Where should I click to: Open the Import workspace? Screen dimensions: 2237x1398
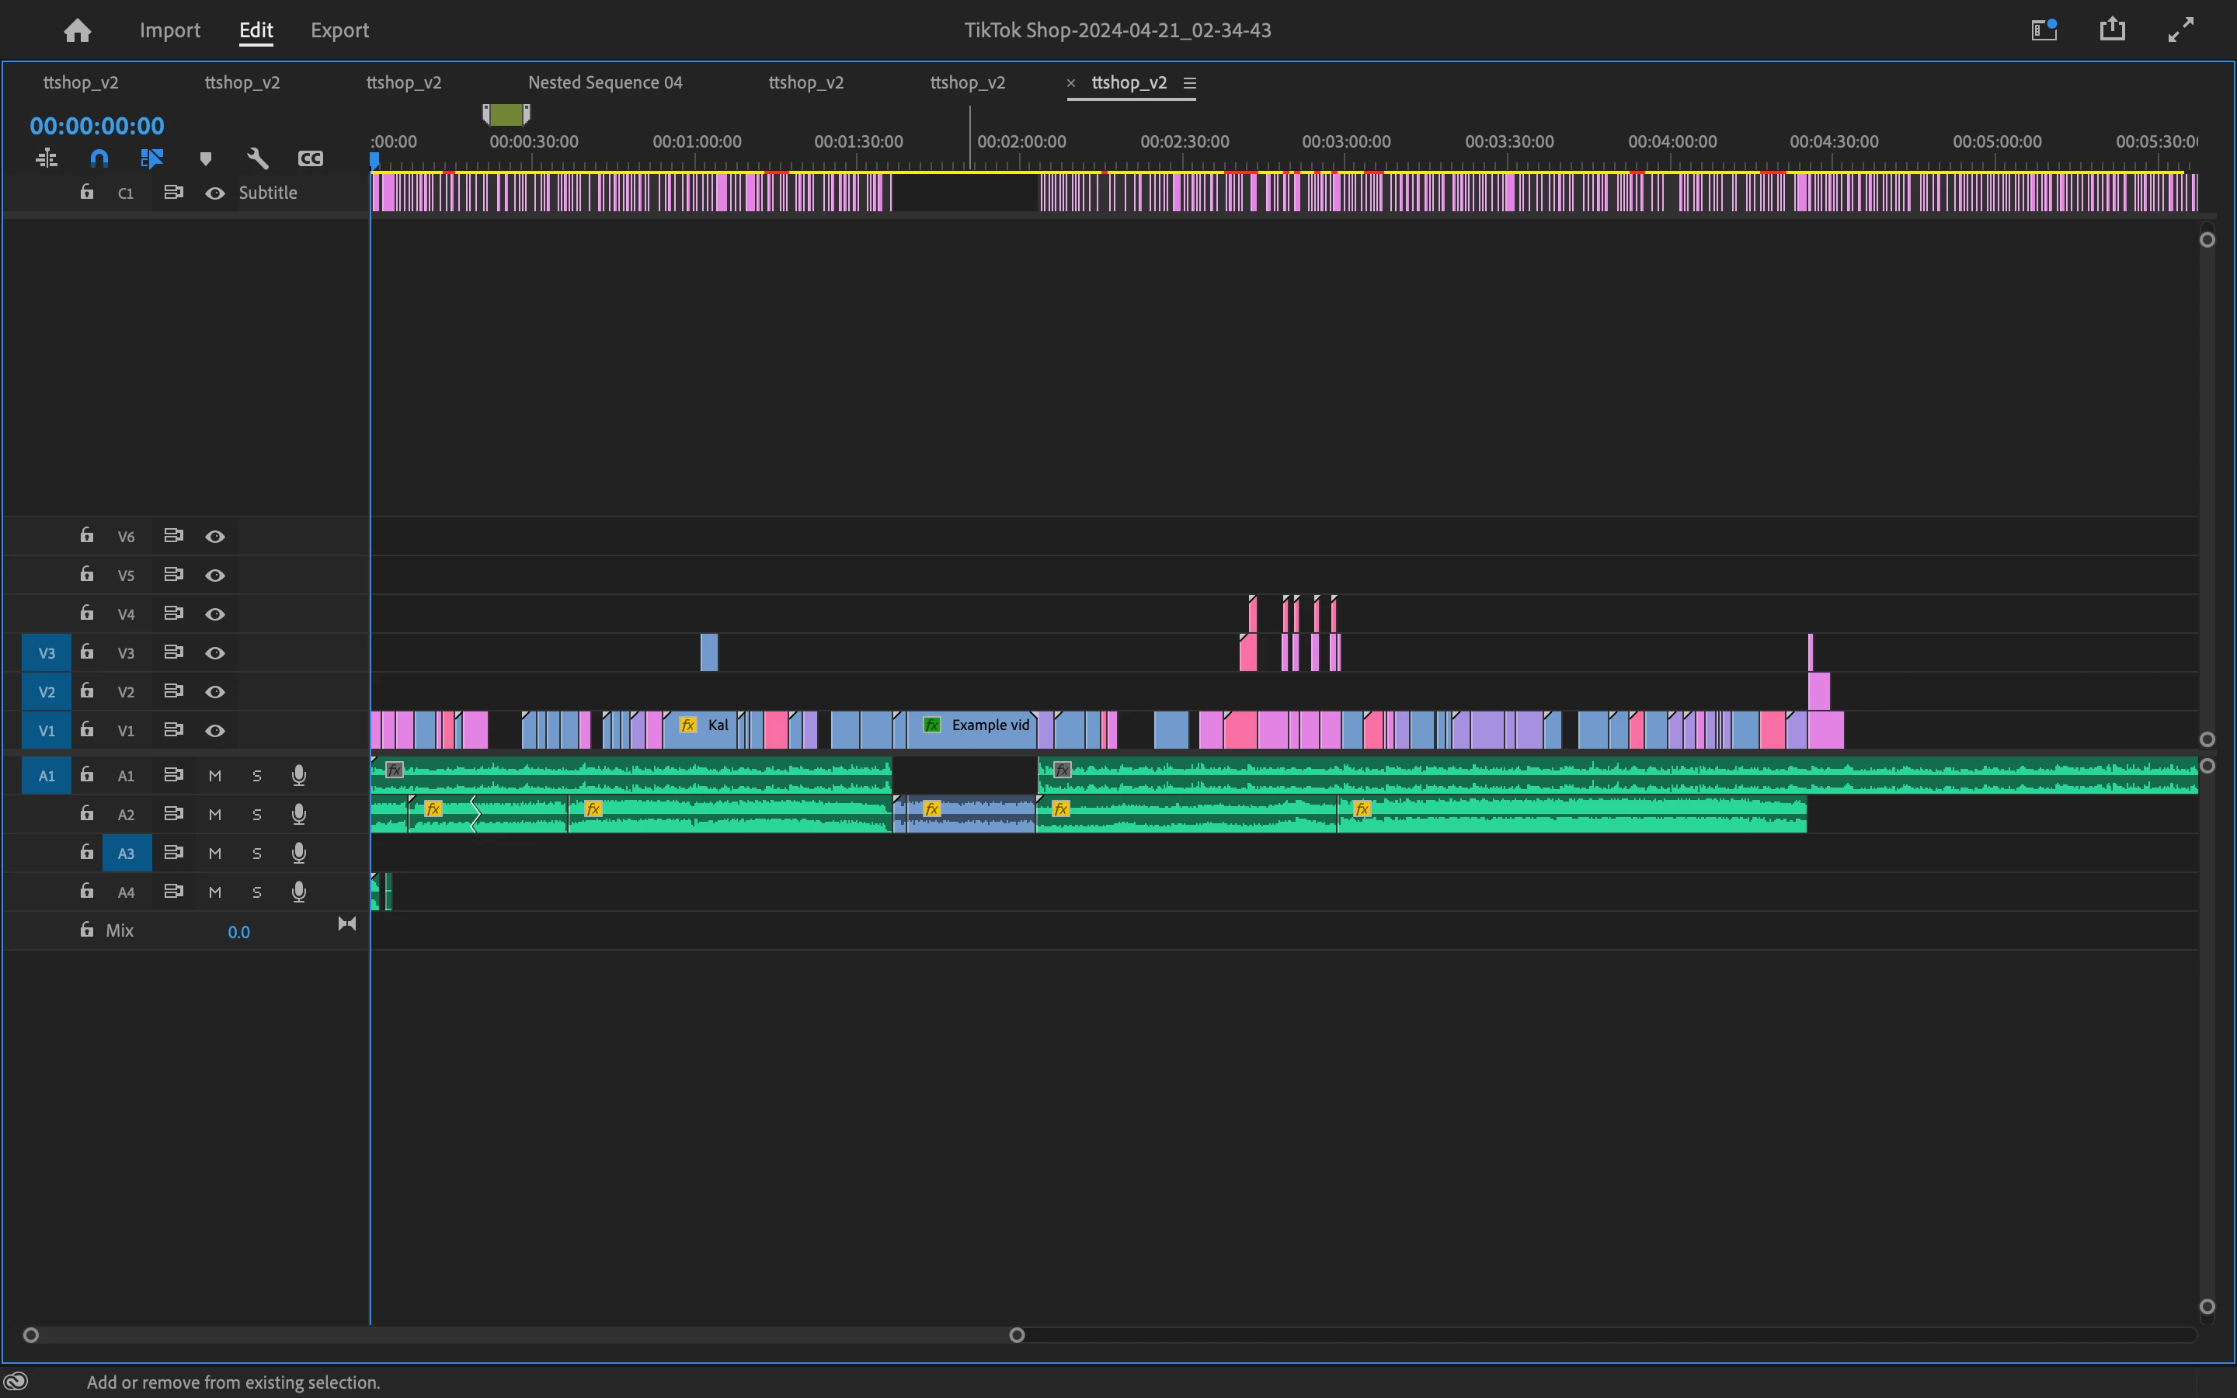[x=169, y=30]
